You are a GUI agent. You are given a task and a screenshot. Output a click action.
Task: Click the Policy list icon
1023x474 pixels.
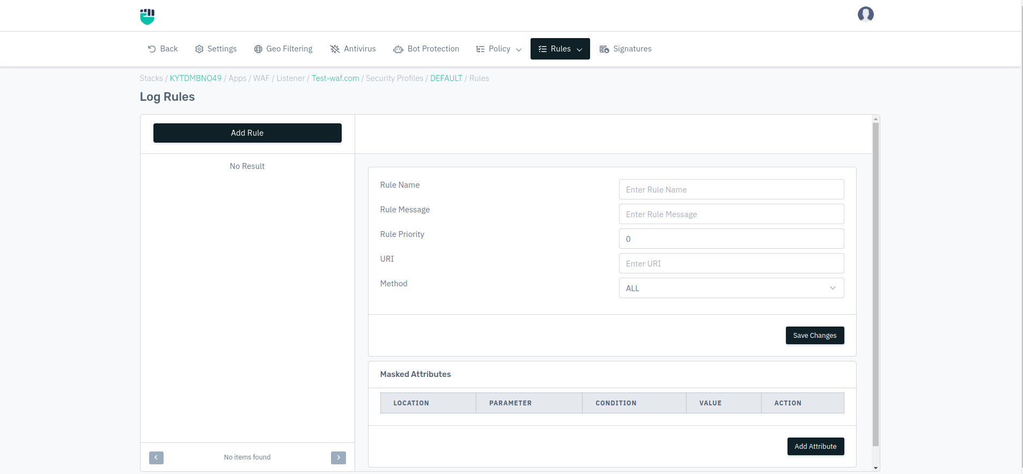coord(480,49)
